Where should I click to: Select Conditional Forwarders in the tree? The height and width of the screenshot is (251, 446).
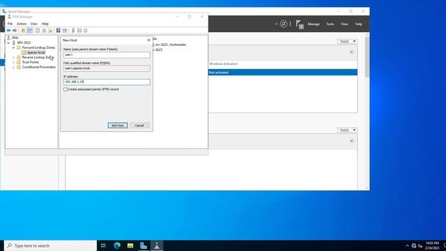tap(39, 68)
